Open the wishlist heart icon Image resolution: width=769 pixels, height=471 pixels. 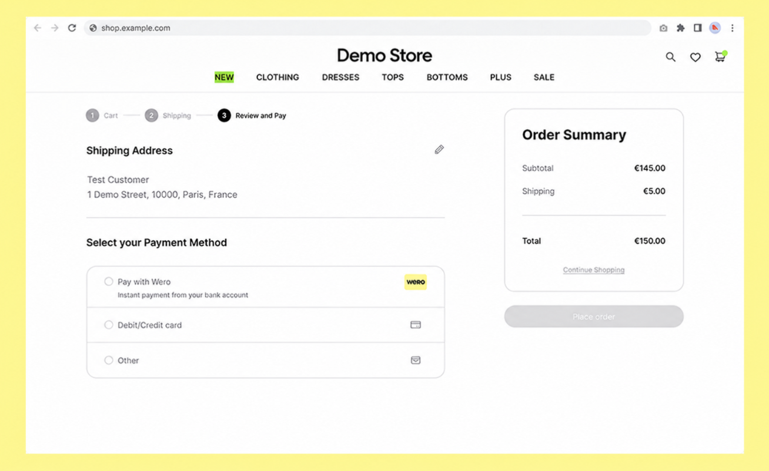pos(695,57)
